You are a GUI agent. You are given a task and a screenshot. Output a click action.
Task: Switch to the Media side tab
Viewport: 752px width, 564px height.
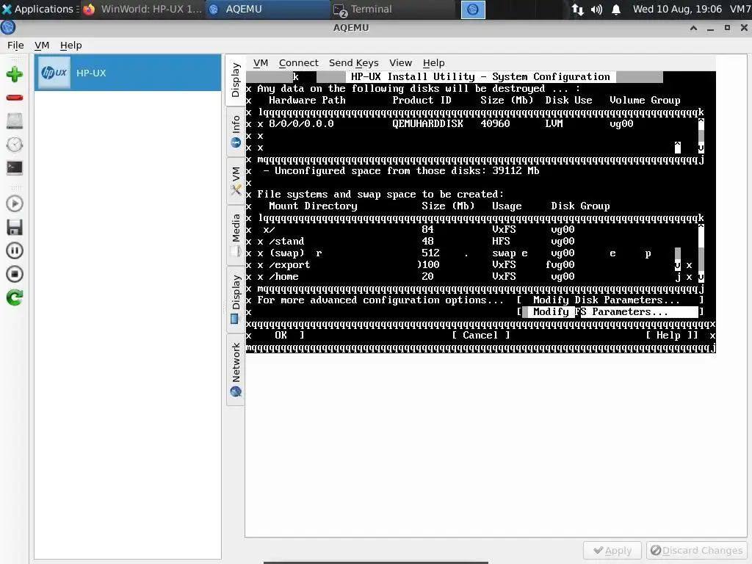236,235
